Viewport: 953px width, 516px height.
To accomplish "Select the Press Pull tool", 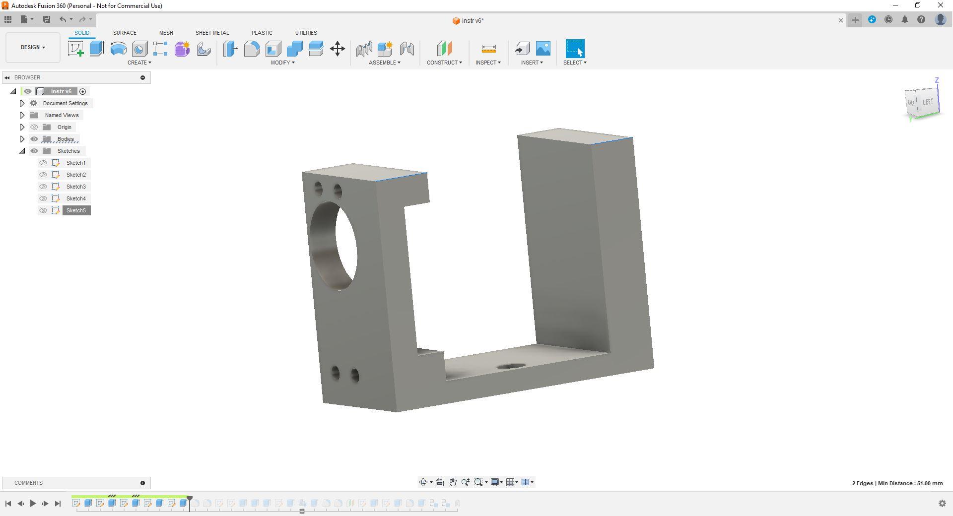I will pyautogui.click(x=230, y=49).
